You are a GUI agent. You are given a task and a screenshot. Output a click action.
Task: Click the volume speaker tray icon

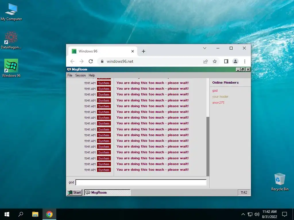[x=257, y=214]
